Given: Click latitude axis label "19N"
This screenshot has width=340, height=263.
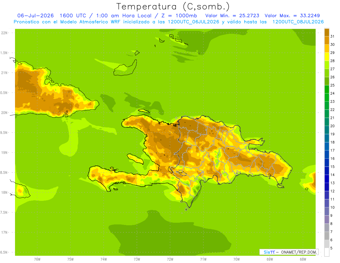Looking at the screenshot, I should 4,153.
